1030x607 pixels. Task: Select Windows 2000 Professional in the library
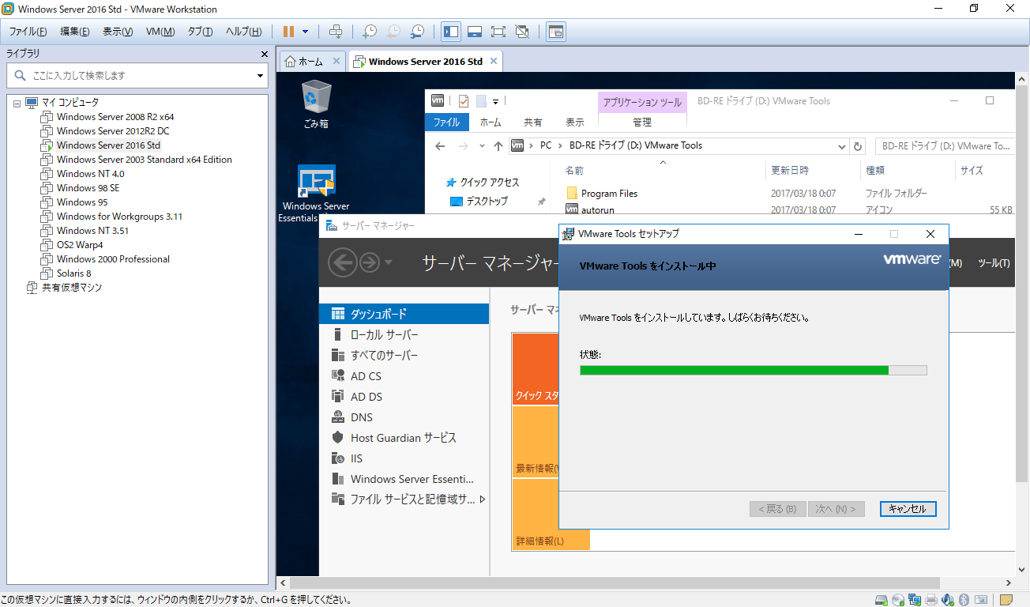[113, 259]
